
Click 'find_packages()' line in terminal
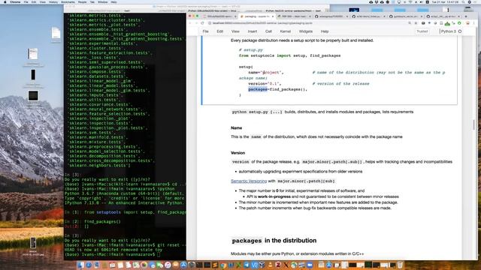(x=102, y=222)
